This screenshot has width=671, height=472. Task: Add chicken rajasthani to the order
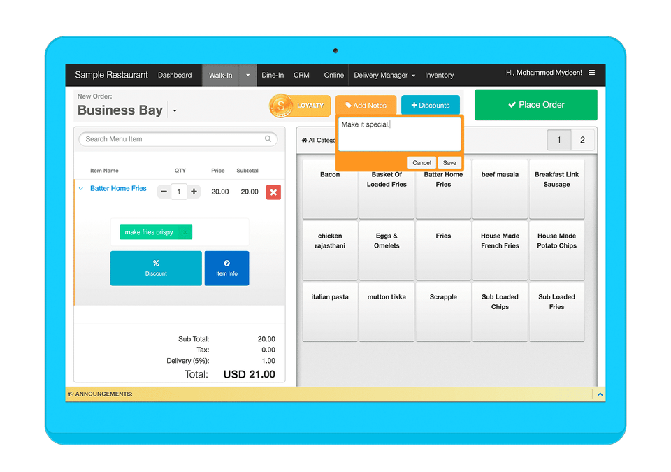(x=330, y=250)
